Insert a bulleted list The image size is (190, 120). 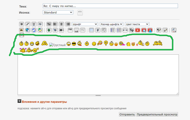113,30
